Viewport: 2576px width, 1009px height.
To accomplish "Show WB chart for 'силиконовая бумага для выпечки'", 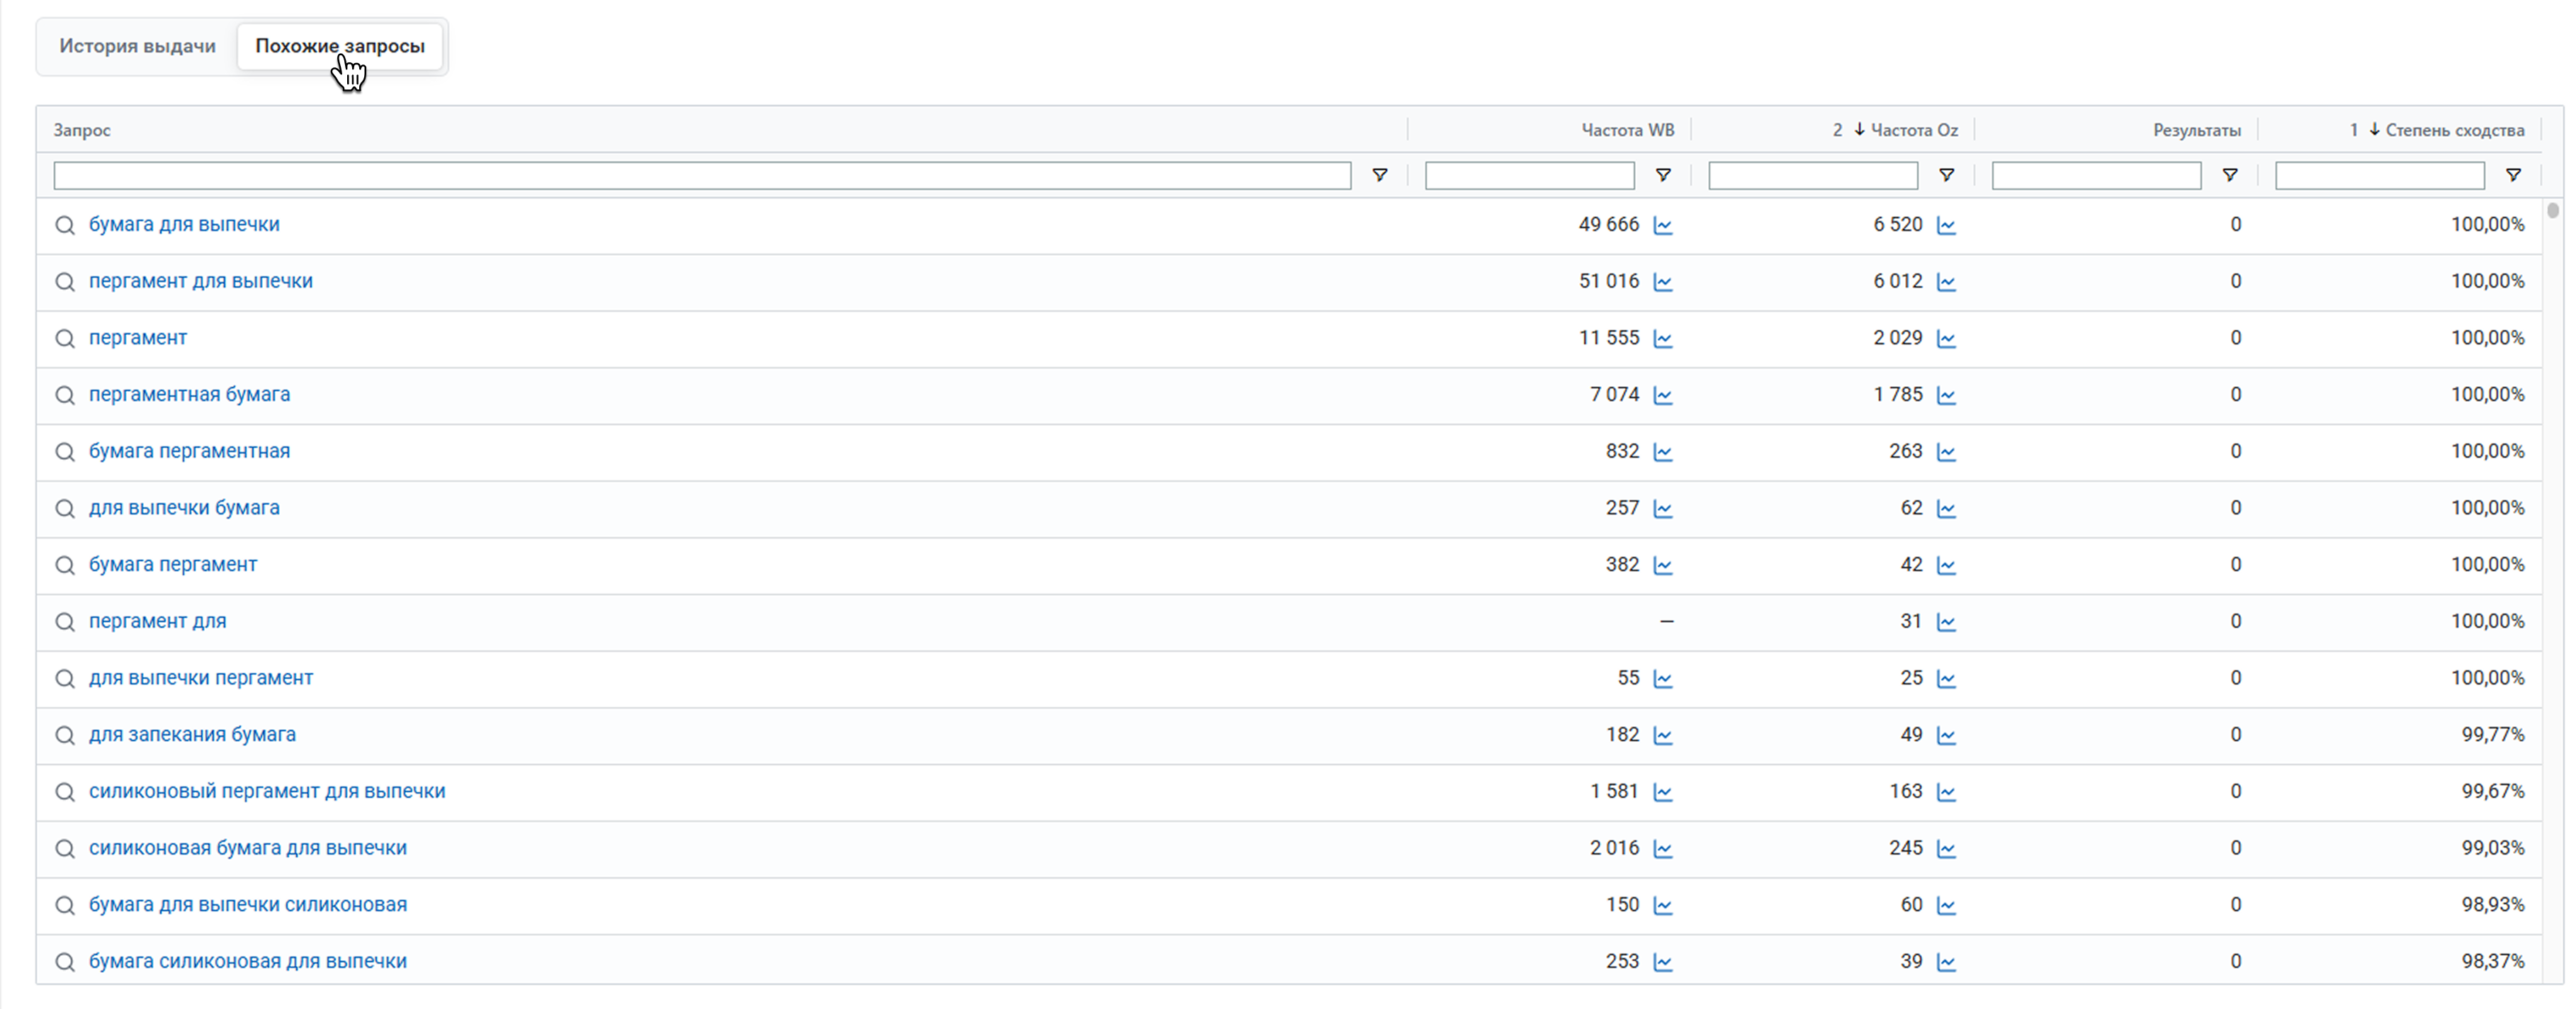I will point(1662,849).
